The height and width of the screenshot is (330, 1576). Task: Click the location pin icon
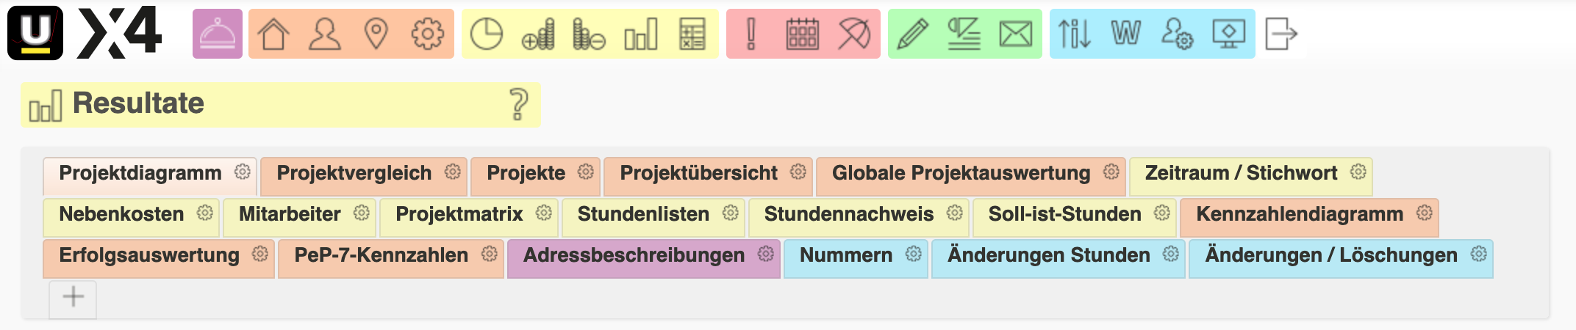(x=376, y=34)
